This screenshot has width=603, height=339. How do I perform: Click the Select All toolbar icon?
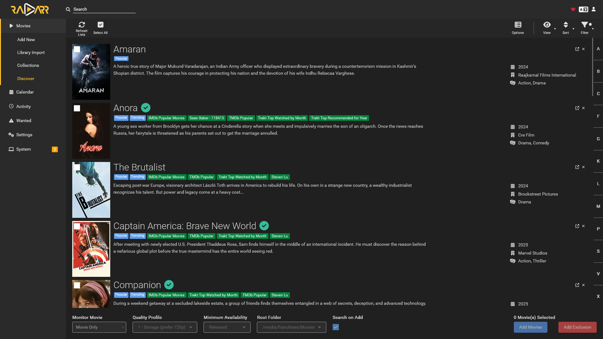pos(100,25)
